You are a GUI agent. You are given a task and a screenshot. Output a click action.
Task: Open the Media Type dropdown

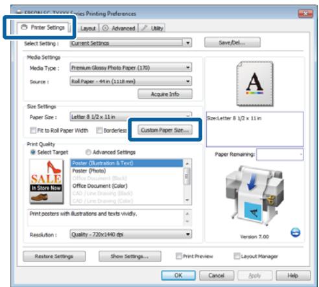click(x=131, y=68)
